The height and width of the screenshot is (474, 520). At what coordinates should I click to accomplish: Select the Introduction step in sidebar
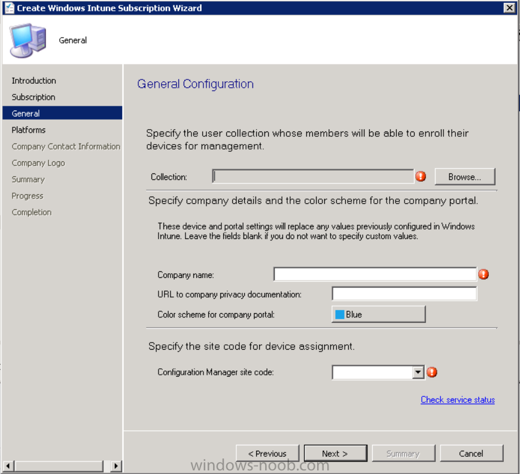point(34,81)
